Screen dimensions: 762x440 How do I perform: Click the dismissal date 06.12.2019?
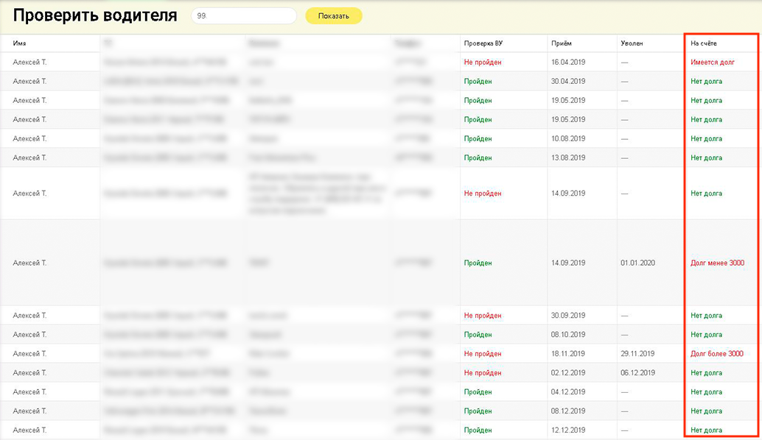(637, 373)
